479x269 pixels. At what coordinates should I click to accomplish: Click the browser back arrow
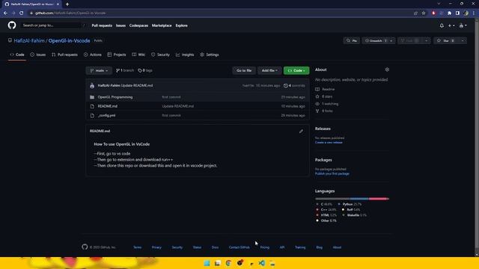tap(5, 13)
